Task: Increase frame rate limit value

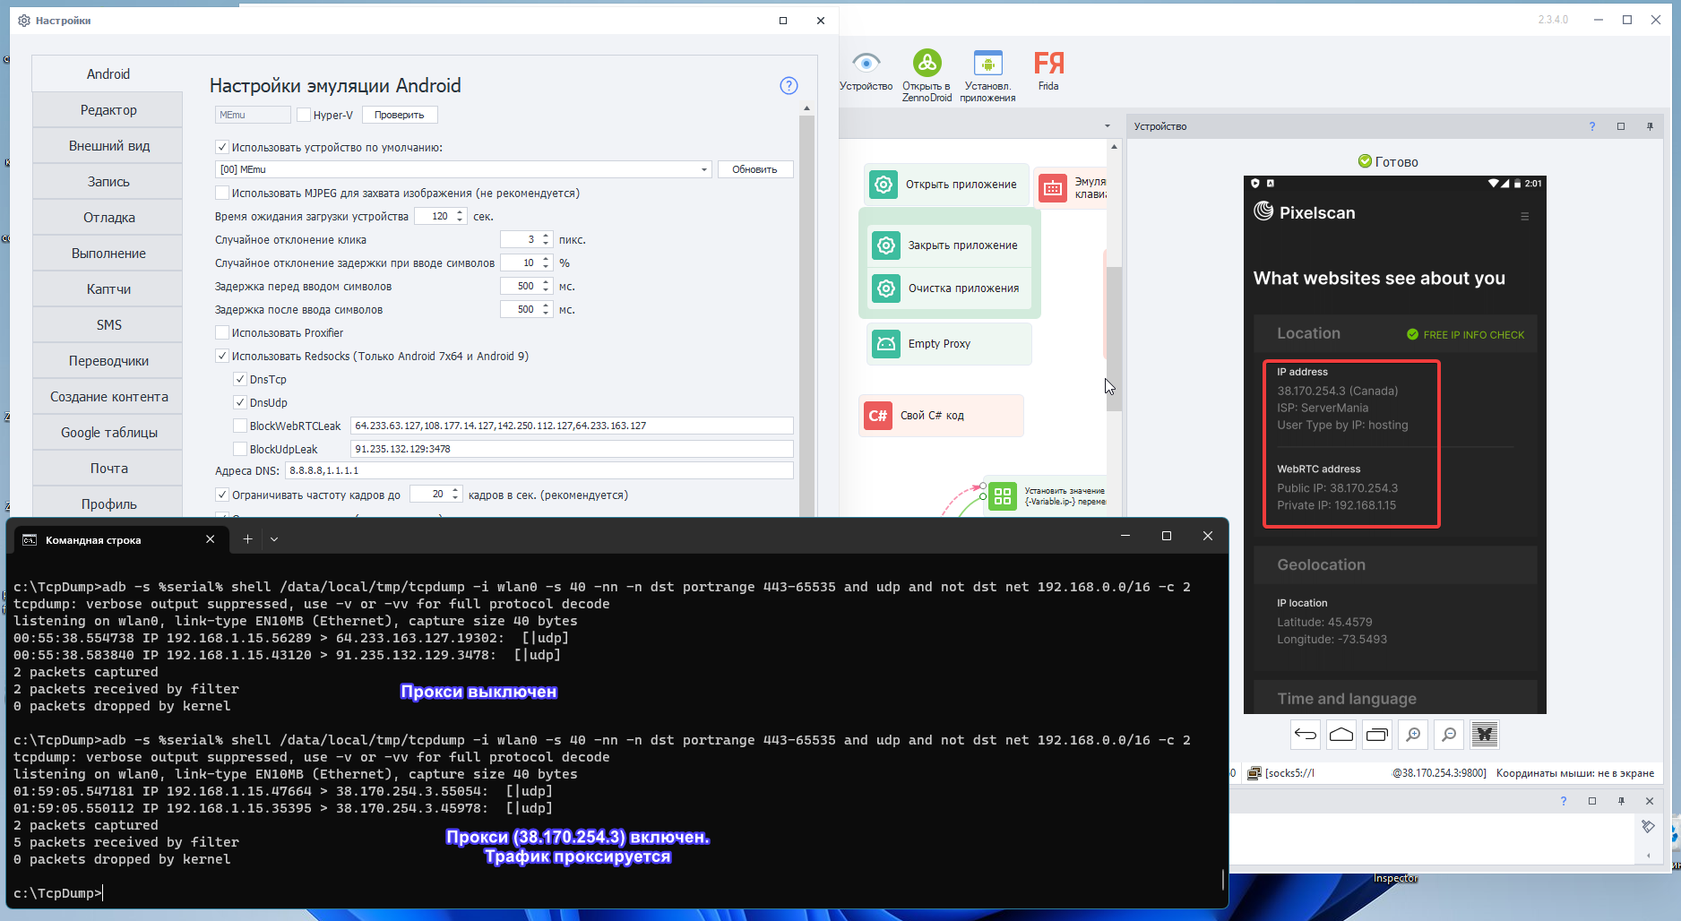Action: pyautogui.click(x=455, y=490)
